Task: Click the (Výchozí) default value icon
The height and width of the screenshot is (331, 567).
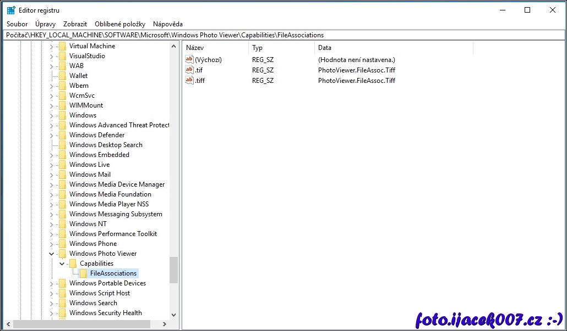Action: tap(189, 59)
